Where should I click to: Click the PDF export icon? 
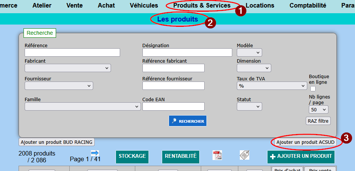pyautogui.click(x=217, y=155)
